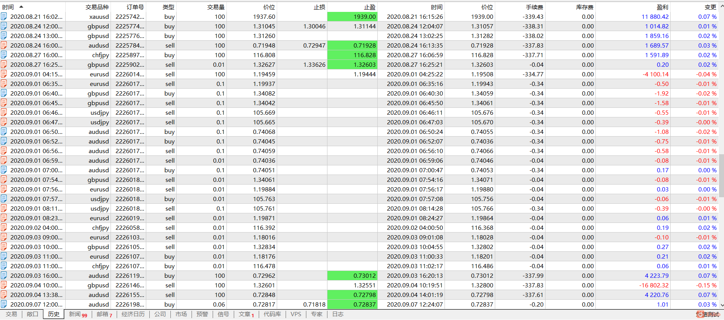Sort by the 手续费 column header
The width and height of the screenshot is (724, 320).
pyautogui.click(x=535, y=7)
